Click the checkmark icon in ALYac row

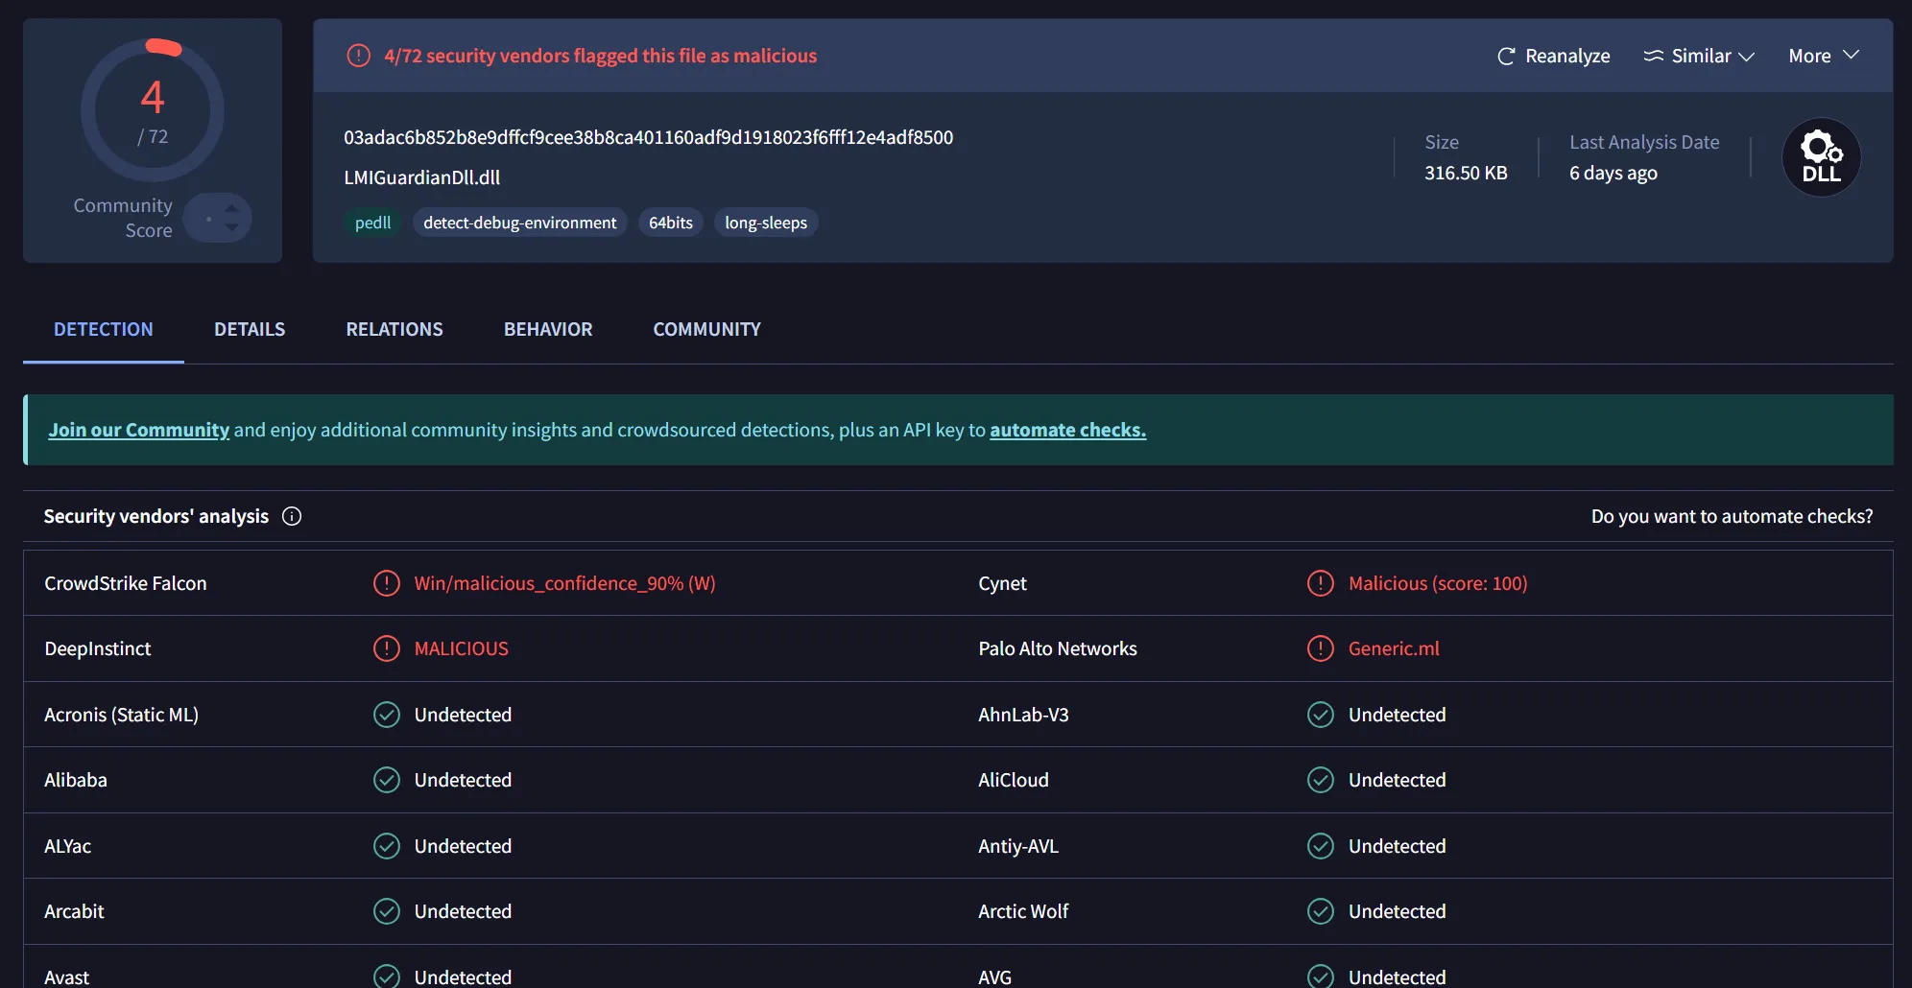tap(386, 846)
